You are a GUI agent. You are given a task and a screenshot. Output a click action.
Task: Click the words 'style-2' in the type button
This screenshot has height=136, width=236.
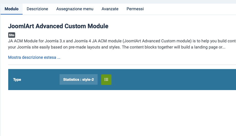click(88, 80)
